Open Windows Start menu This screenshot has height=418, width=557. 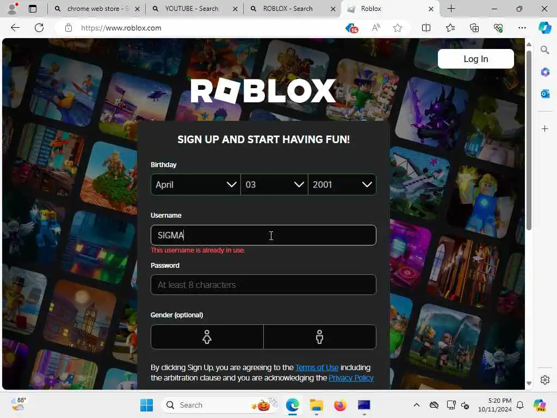click(146, 405)
